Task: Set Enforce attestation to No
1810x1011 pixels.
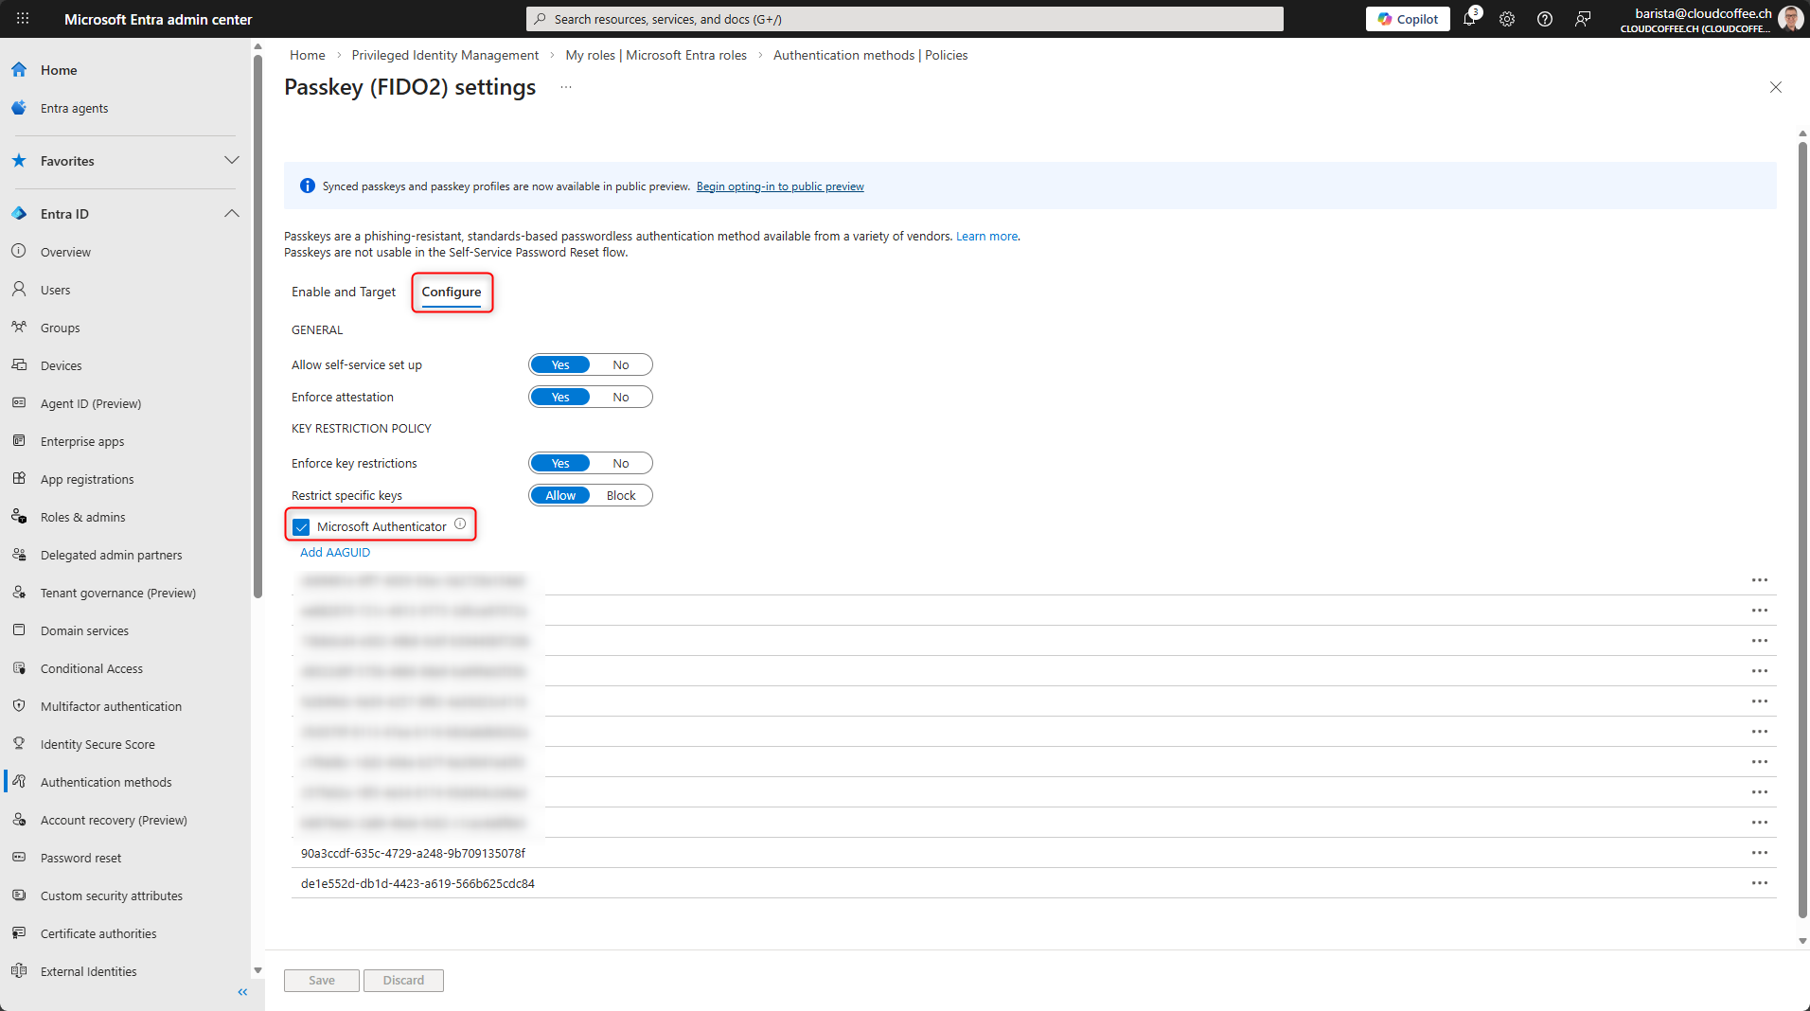Action: tap(620, 398)
